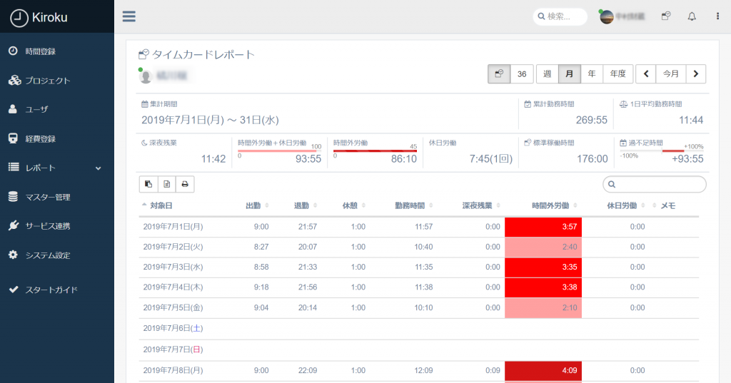Viewport: 731px width, 383px height.
Task: Click the top search field
Action: [x=560, y=16]
